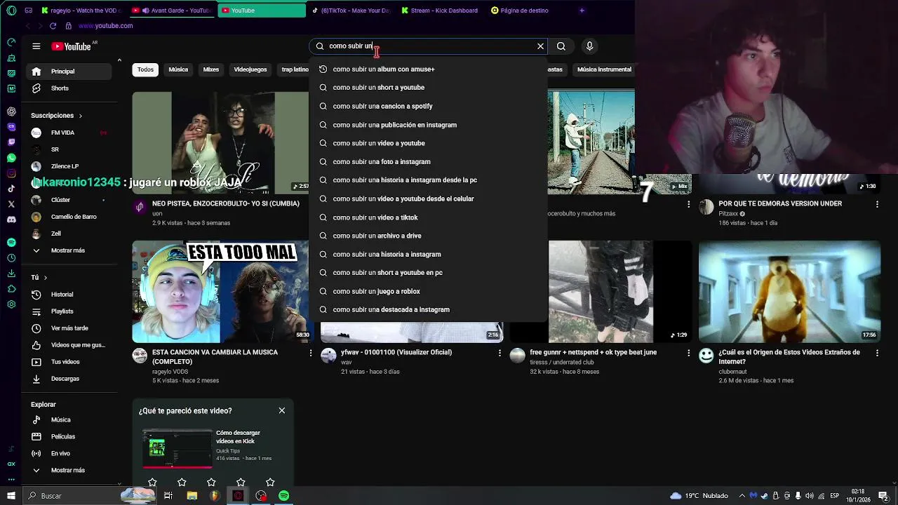The width and height of the screenshot is (898, 505).
Task: Open En vivo under Explorar
Action: click(68, 453)
